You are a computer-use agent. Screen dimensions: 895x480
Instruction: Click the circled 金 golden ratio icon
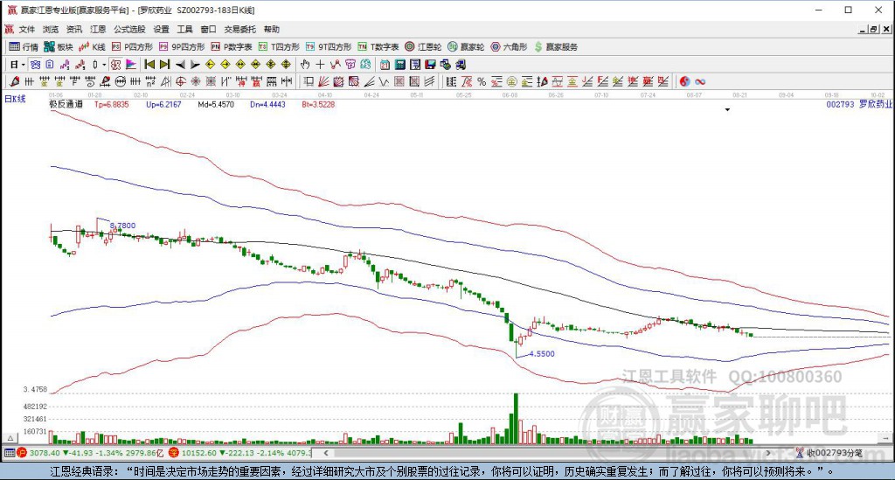pyautogui.click(x=512, y=81)
